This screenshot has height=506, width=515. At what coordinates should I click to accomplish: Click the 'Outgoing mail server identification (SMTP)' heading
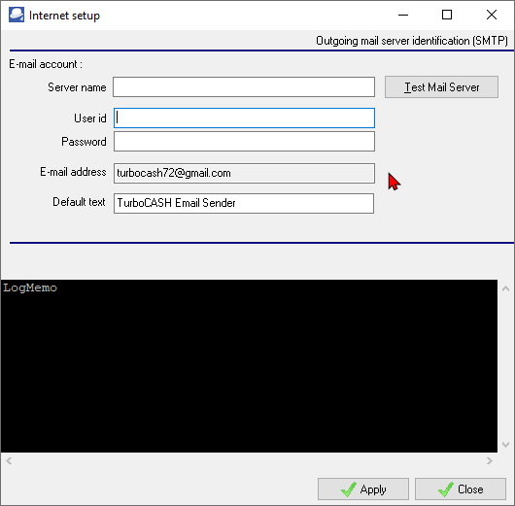412,41
